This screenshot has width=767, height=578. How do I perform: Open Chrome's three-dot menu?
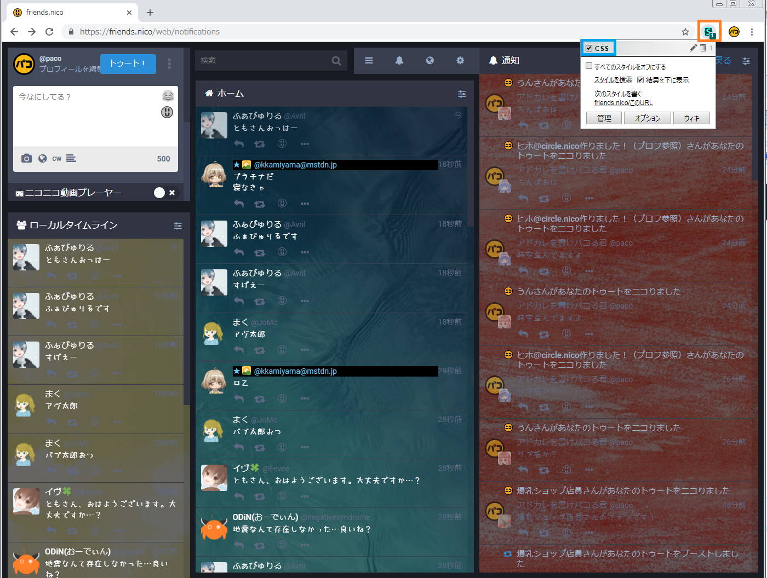tap(752, 32)
